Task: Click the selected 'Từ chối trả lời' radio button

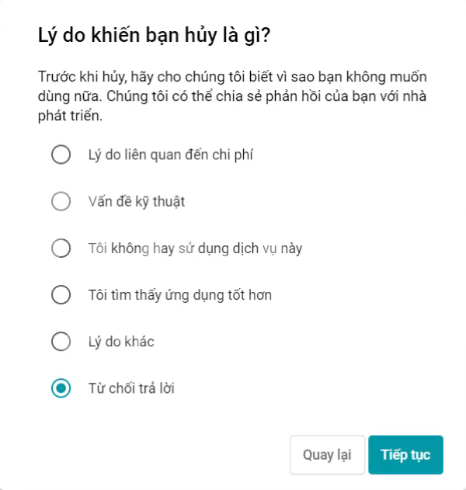Action: coord(61,388)
